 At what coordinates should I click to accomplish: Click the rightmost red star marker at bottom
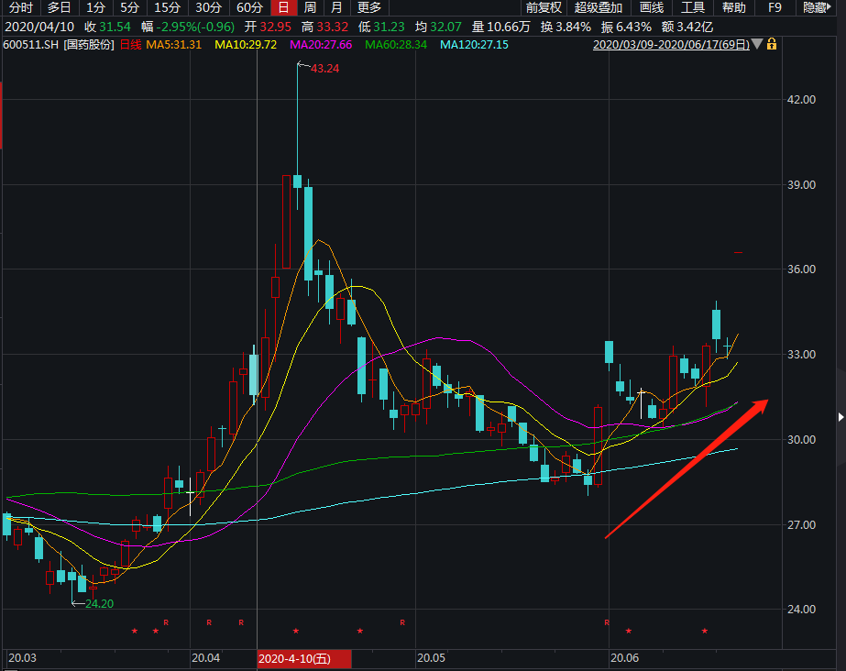[705, 632]
